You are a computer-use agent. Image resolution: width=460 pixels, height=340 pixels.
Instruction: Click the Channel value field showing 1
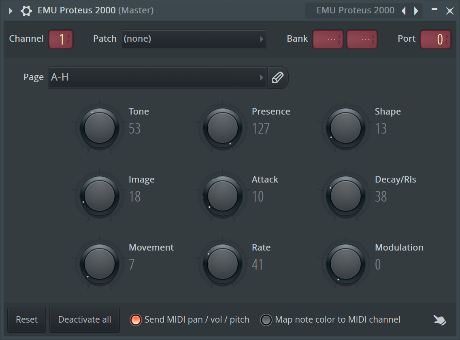click(61, 39)
